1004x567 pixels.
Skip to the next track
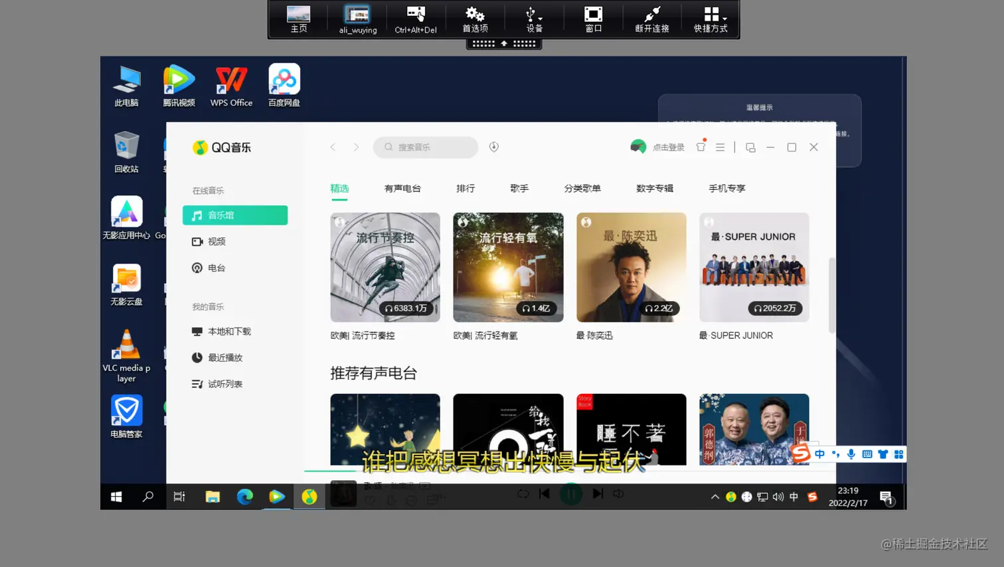(598, 493)
